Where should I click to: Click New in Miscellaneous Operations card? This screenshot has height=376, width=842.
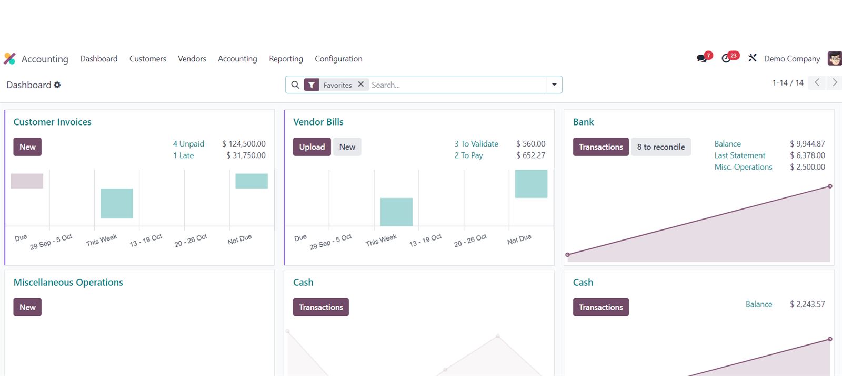pyautogui.click(x=27, y=307)
